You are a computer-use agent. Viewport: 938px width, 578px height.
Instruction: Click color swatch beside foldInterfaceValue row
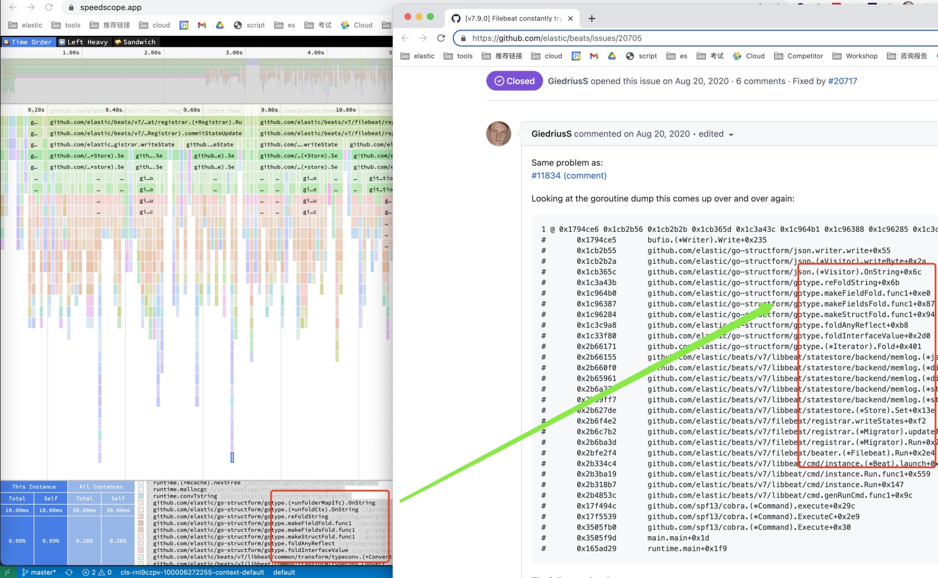[x=141, y=550]
